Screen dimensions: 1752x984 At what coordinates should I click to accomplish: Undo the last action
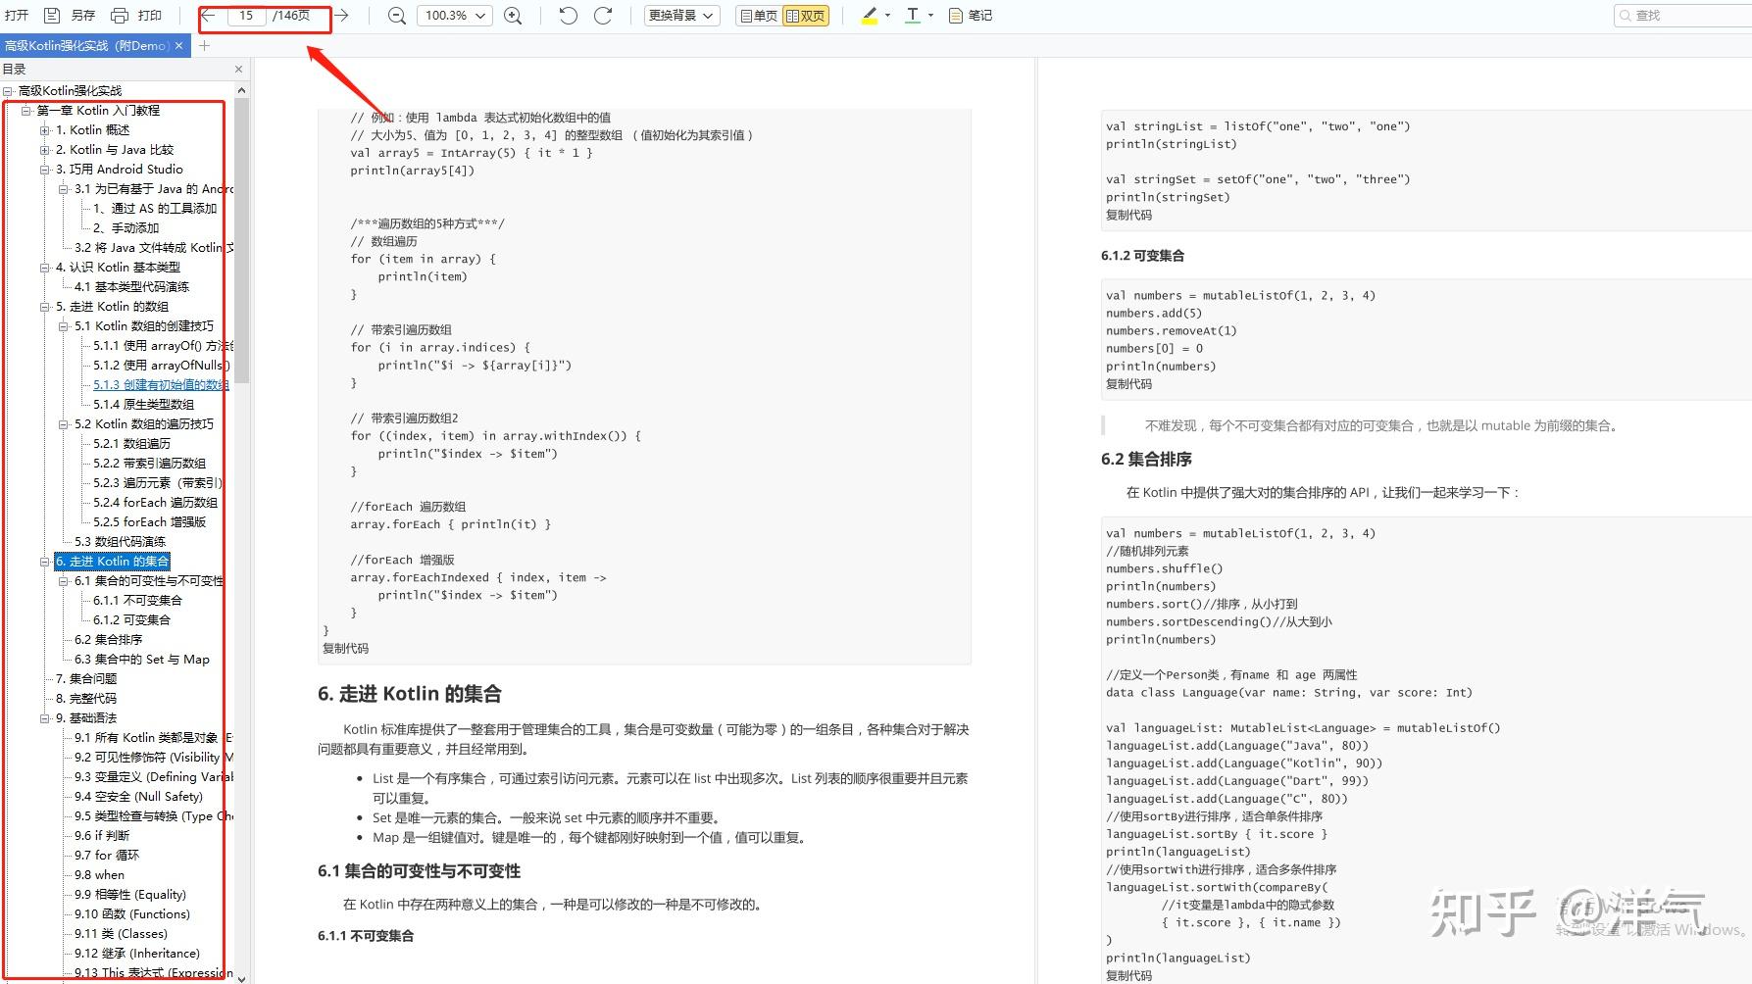pos(567,15)
